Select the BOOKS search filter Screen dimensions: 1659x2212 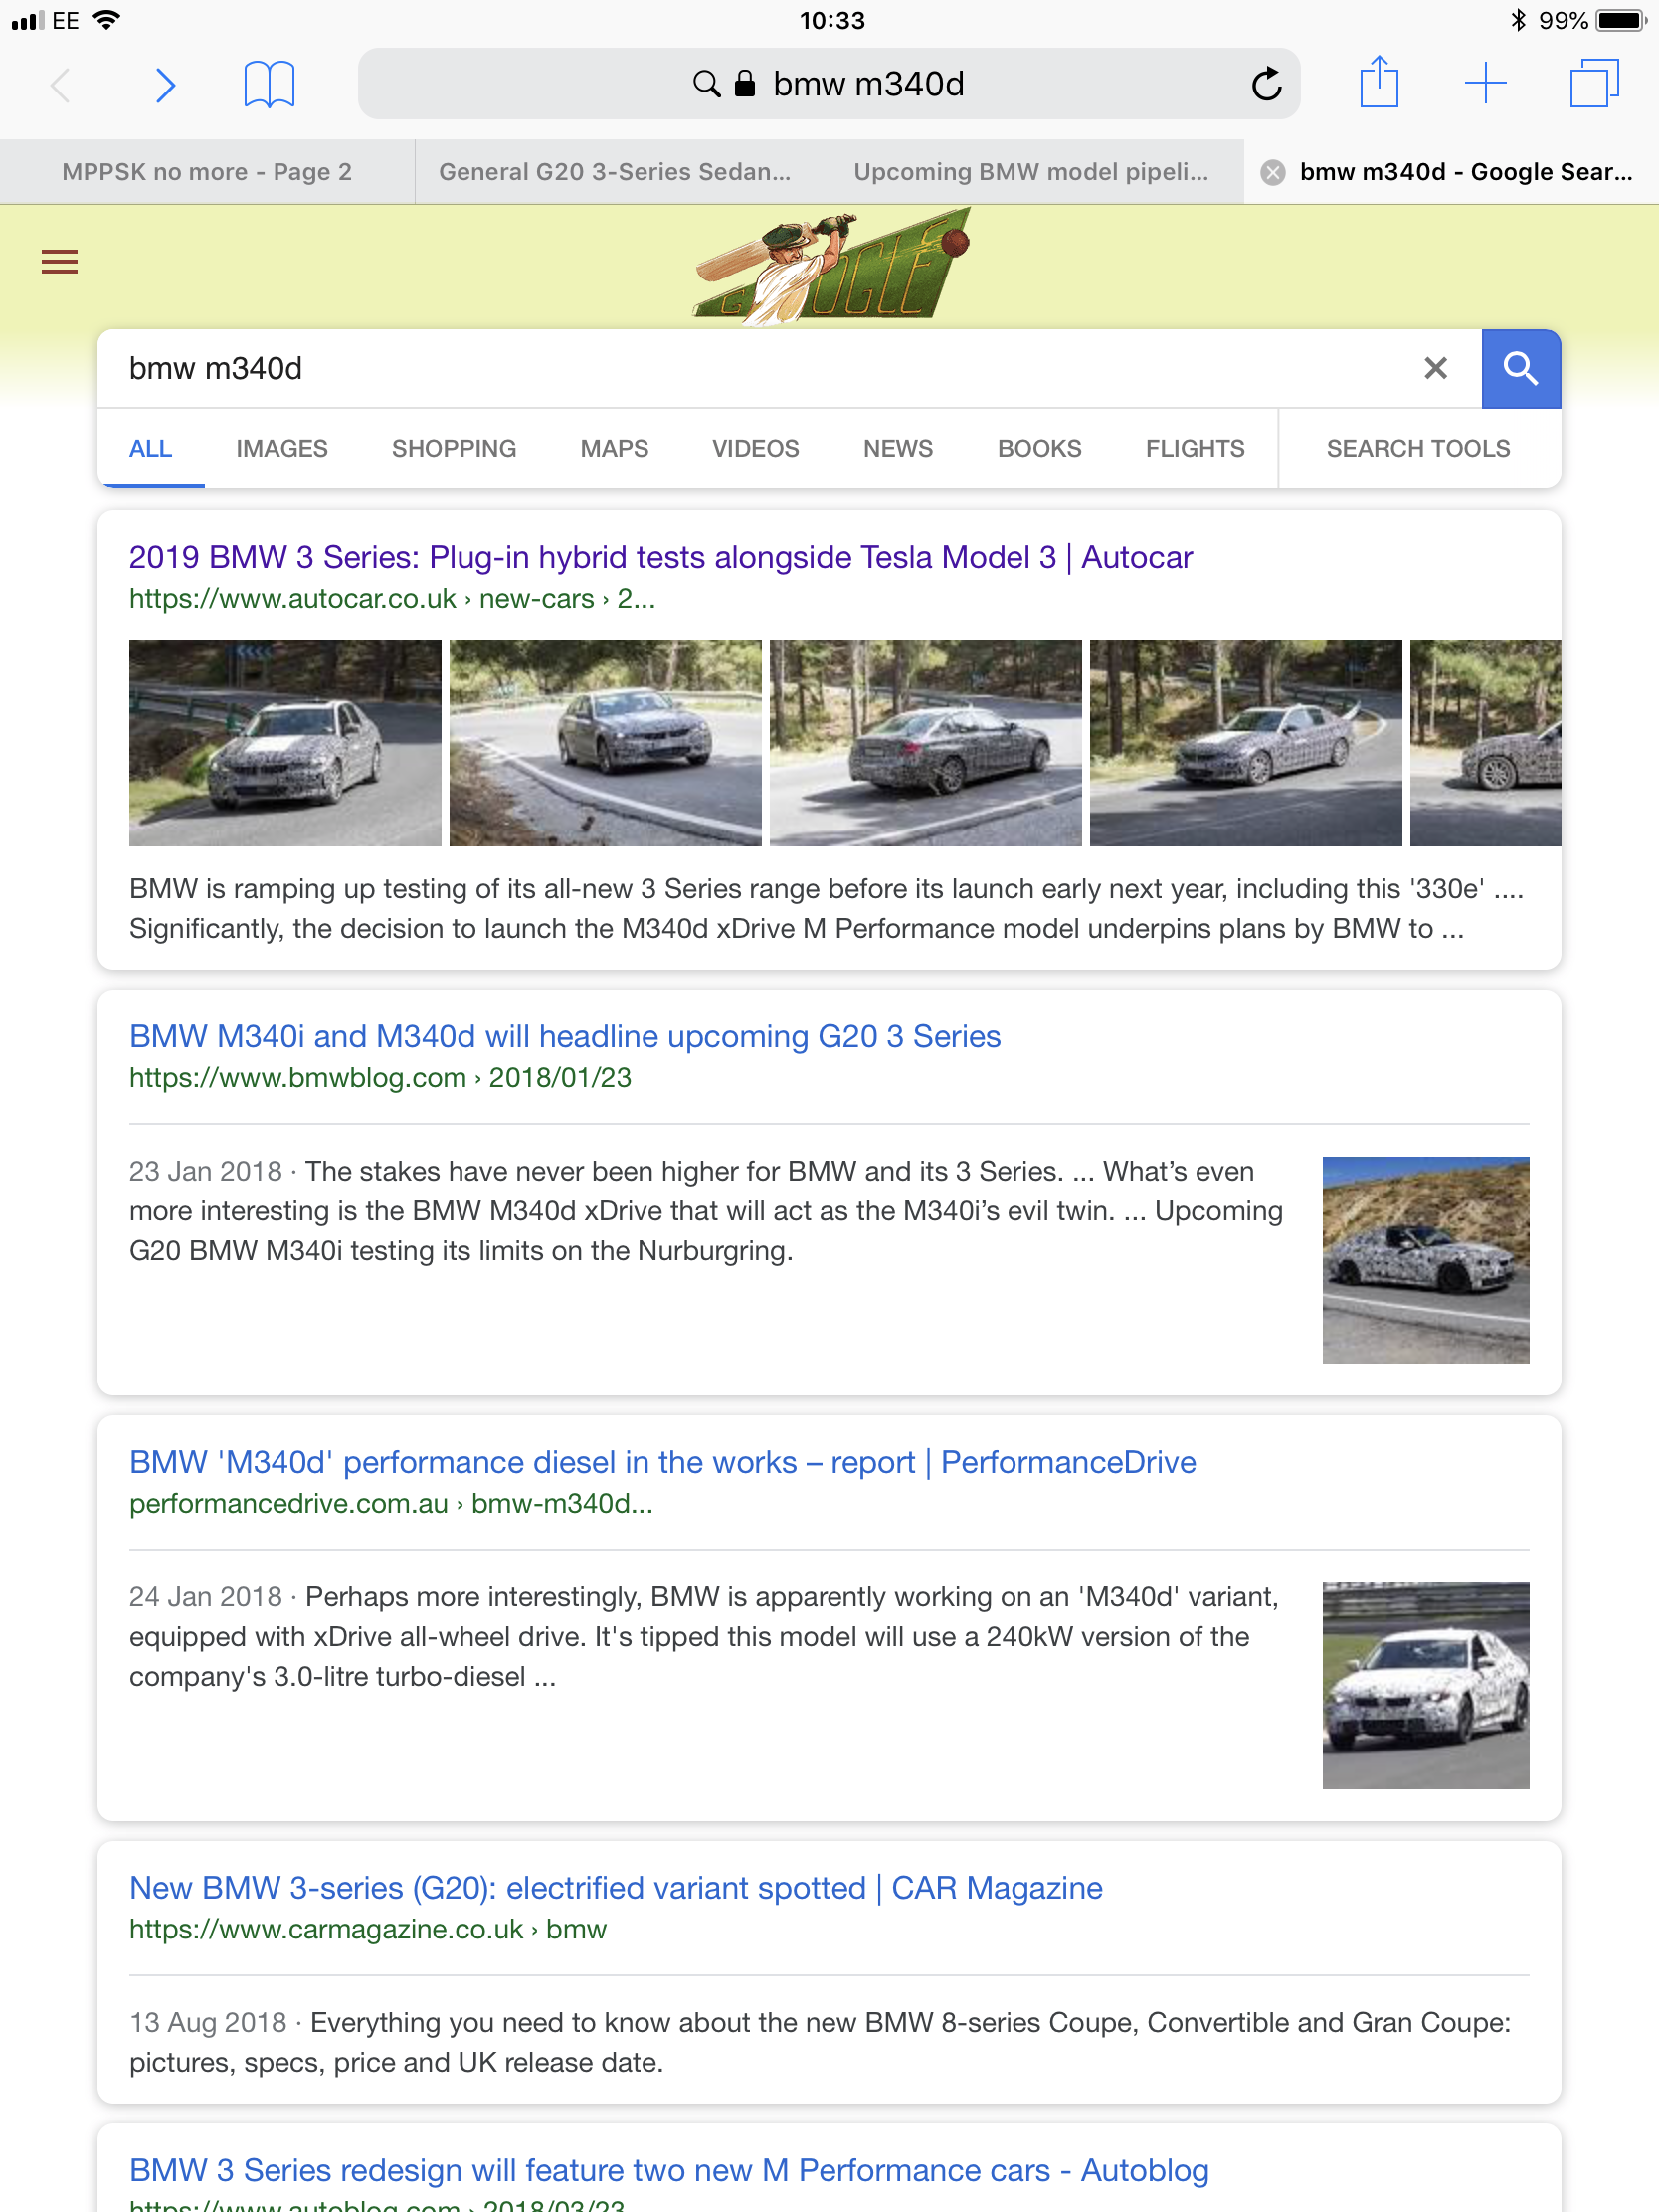tap(1039, 448)
